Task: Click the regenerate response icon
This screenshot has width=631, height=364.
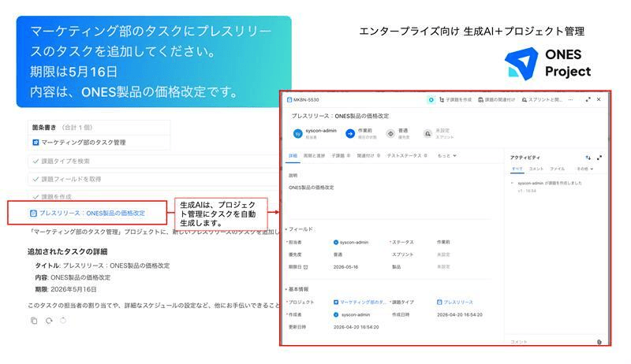Action: [49, 321]
